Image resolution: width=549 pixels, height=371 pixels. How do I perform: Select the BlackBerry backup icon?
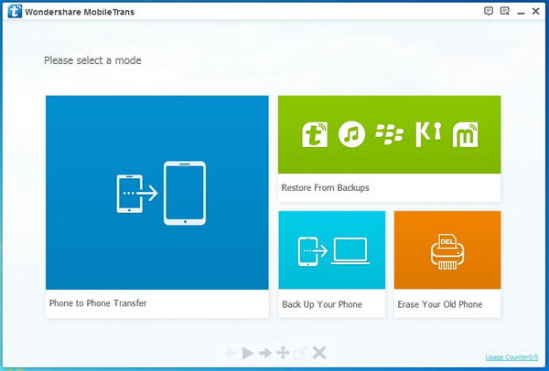[390, 134]
